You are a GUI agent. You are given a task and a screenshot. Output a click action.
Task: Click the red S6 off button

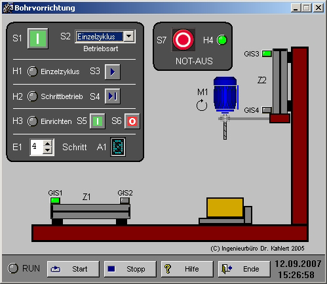pos(132,121)
